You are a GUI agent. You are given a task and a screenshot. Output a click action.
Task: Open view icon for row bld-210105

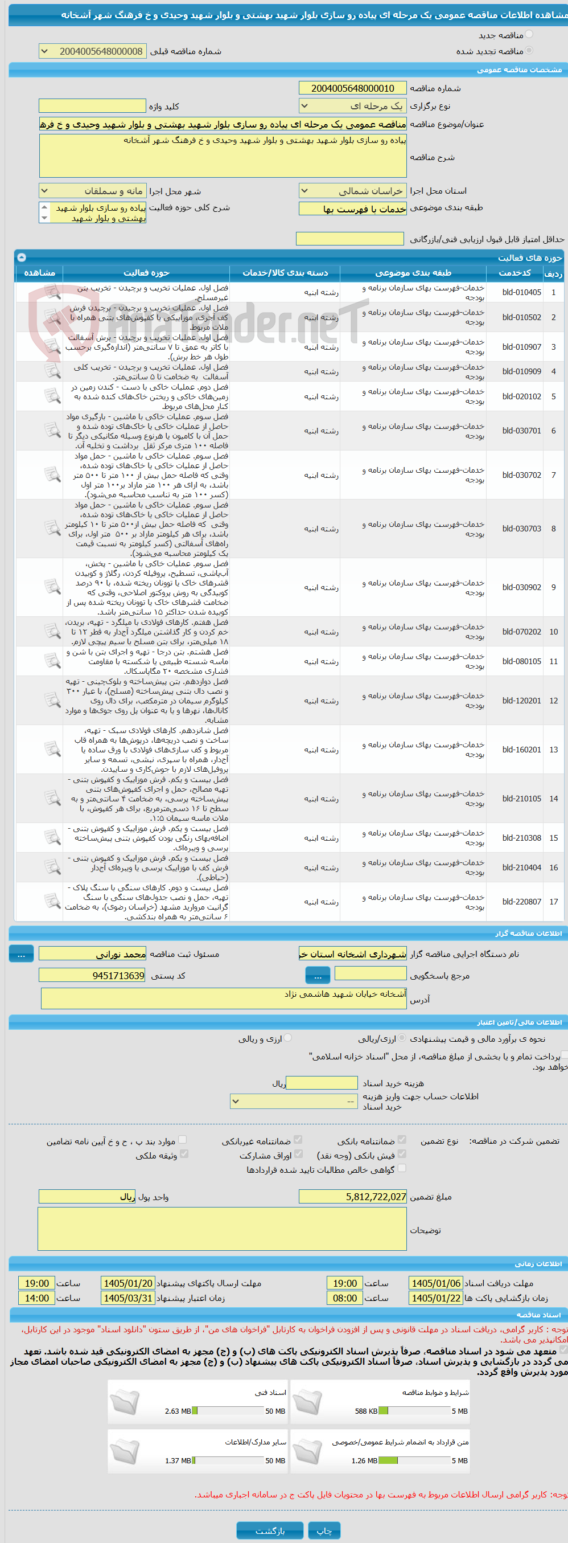(x=53, y=799)
